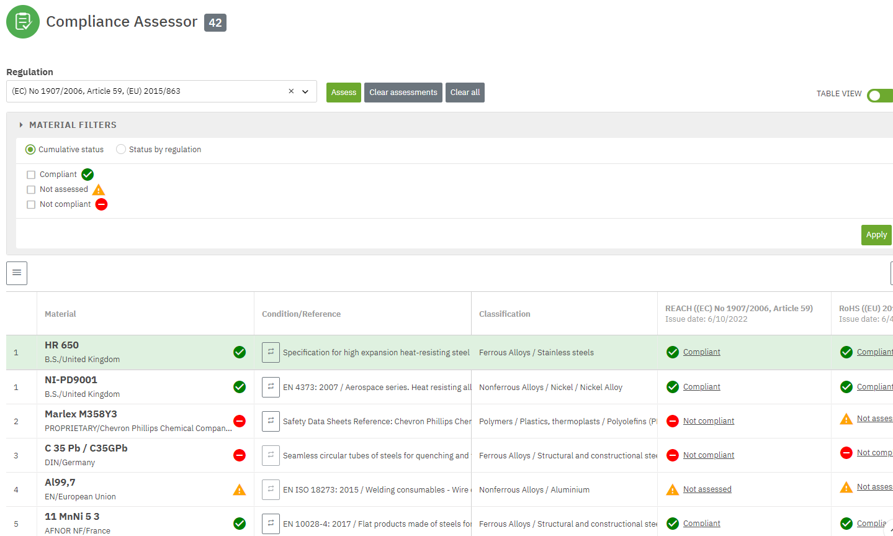Tick the Not compliant filter checkbox
The height and width of the screenshot is (536, 893).
click(x=31, y=204)
